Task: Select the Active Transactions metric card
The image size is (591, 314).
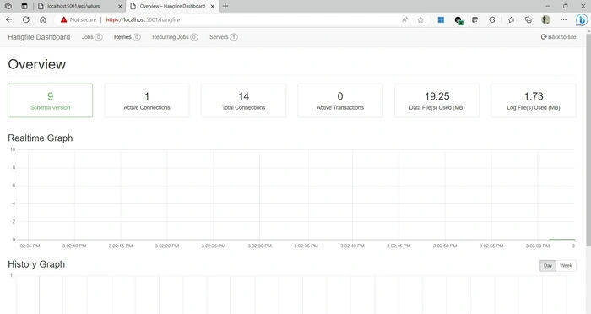Action: (340, 100)
